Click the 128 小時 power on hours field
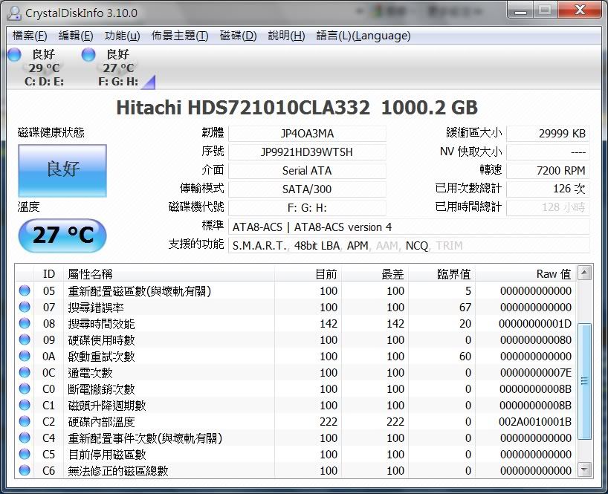The width and height of the screenshot is (608, 494). pos(548,208)
